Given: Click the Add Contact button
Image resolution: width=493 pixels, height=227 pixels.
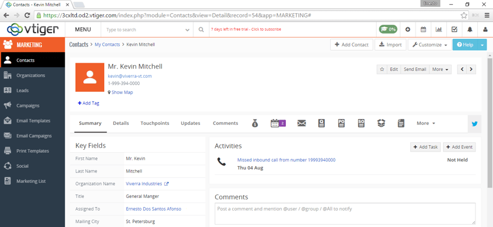Looking at the screenshot, I should (352, 45).
